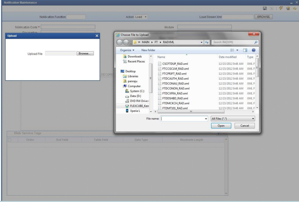Open the help icon in file dialog

[254, 50]
